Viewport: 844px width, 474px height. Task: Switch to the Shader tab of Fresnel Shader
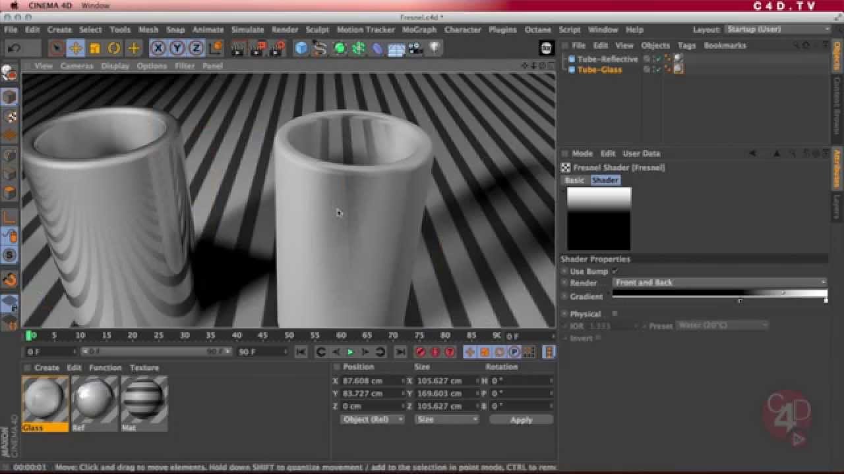pos(605,180)
